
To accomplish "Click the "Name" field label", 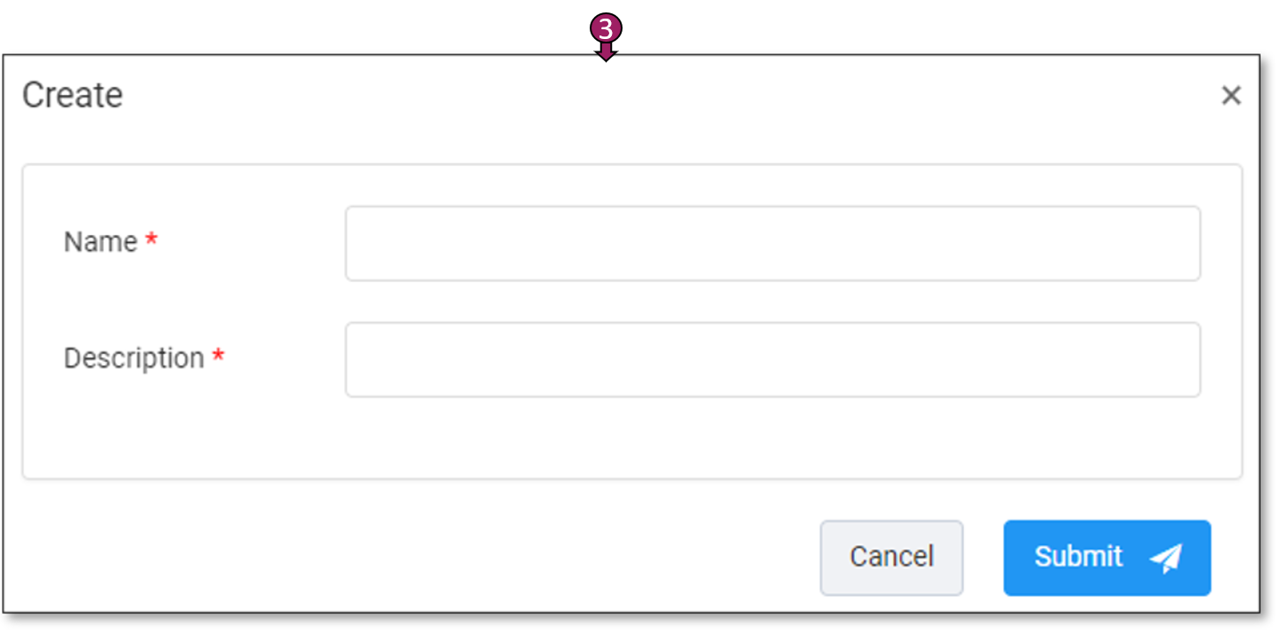I will [x=100, y=242].
